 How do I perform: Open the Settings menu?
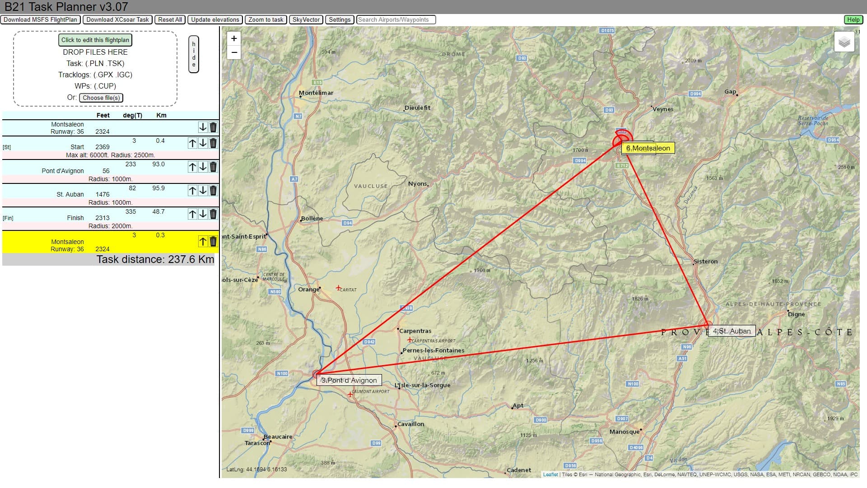coord(340,19)
